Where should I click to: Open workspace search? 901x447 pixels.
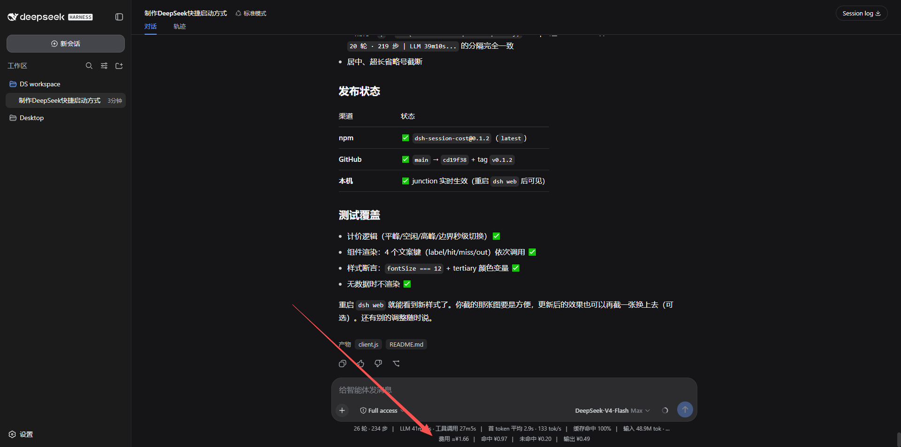pyautogui.click(x=89, y=66)
